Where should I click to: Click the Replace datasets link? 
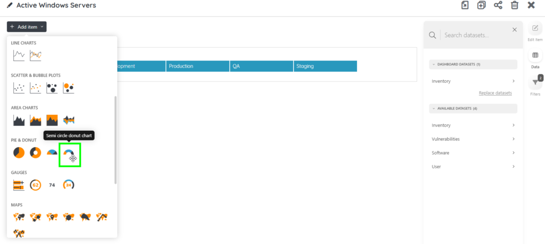coord(495,93)
